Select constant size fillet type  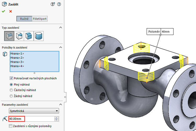click(x=9, y=36)
